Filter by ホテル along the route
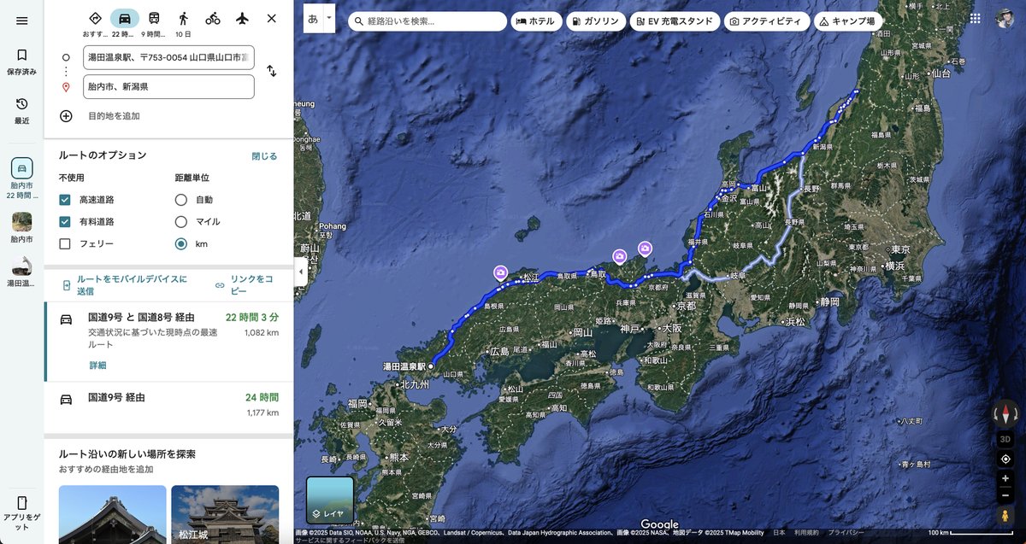 [x=535, y=21]
